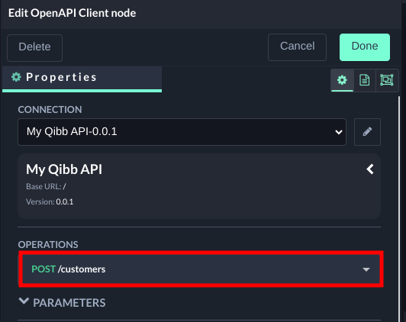This screenshot has width=406, height=322.
Task: Open the node appearance settings icon
Action: click(x=387, y=80)
